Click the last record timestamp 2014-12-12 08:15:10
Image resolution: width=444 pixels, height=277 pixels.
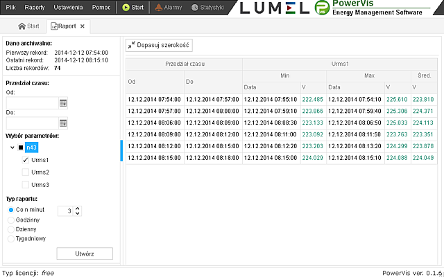[x=81, y=60]
